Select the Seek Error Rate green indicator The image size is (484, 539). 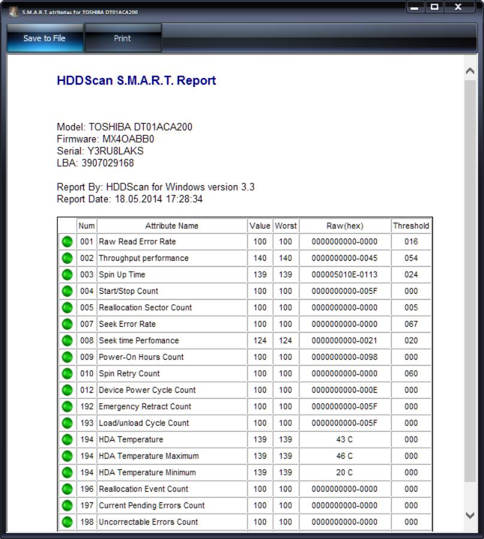click(67, 324)
